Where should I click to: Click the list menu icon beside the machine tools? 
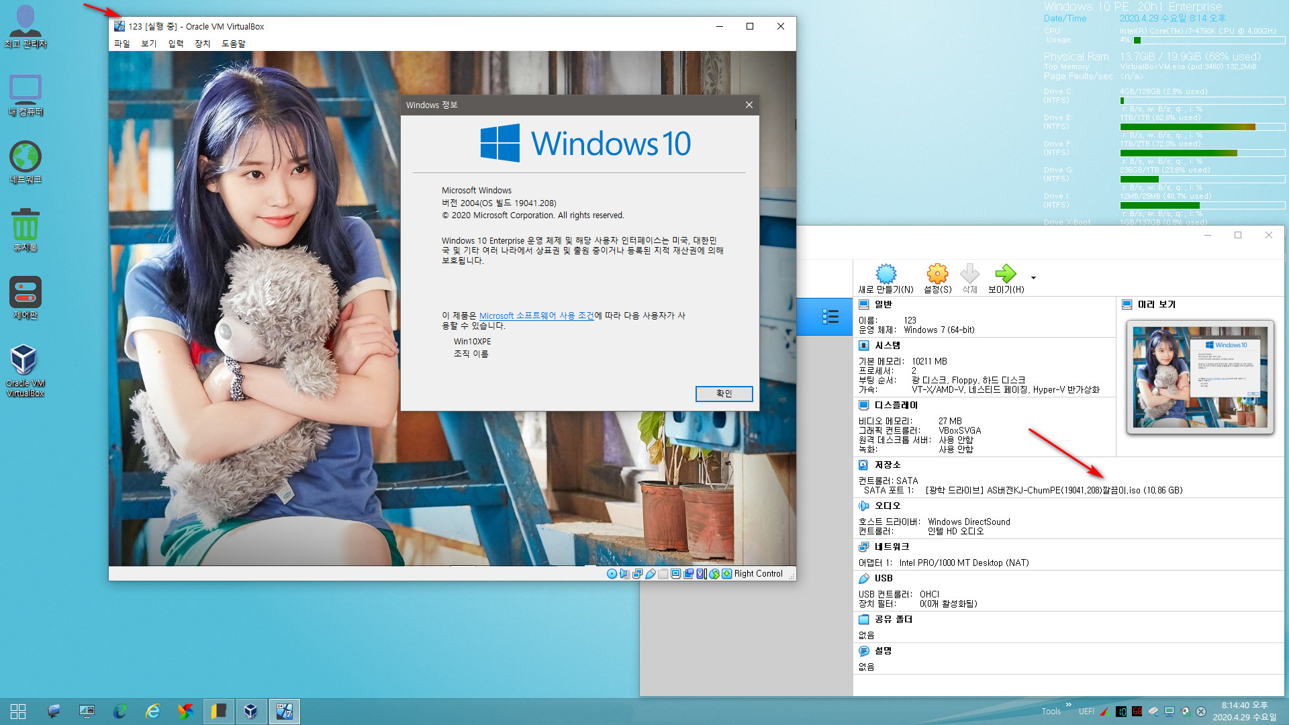[830, 317]
